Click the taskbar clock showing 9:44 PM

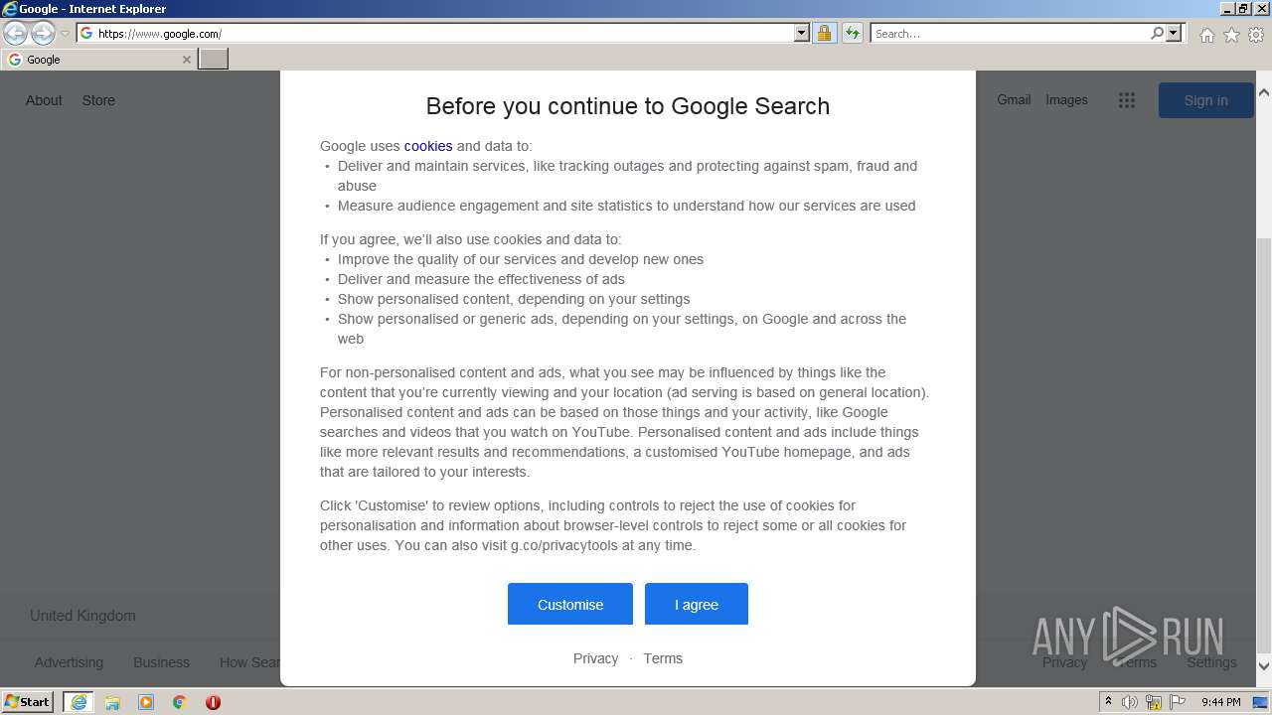coord(1220,702)
